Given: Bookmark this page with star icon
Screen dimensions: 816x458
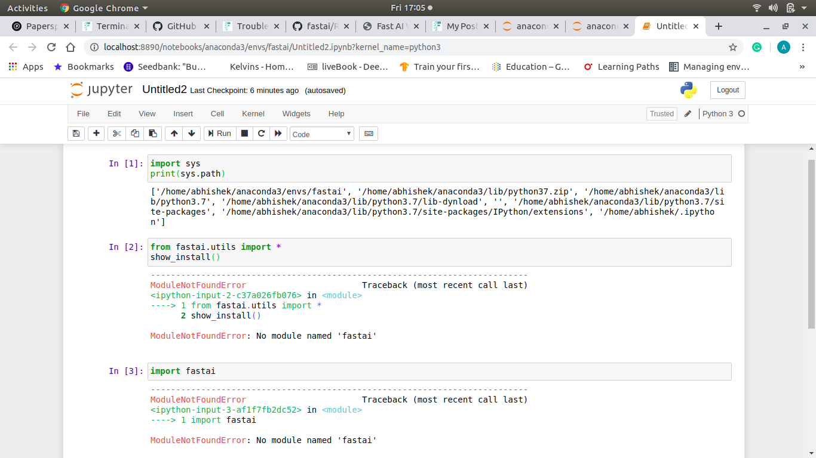Looking at the screenshot, I should point(733,47).
